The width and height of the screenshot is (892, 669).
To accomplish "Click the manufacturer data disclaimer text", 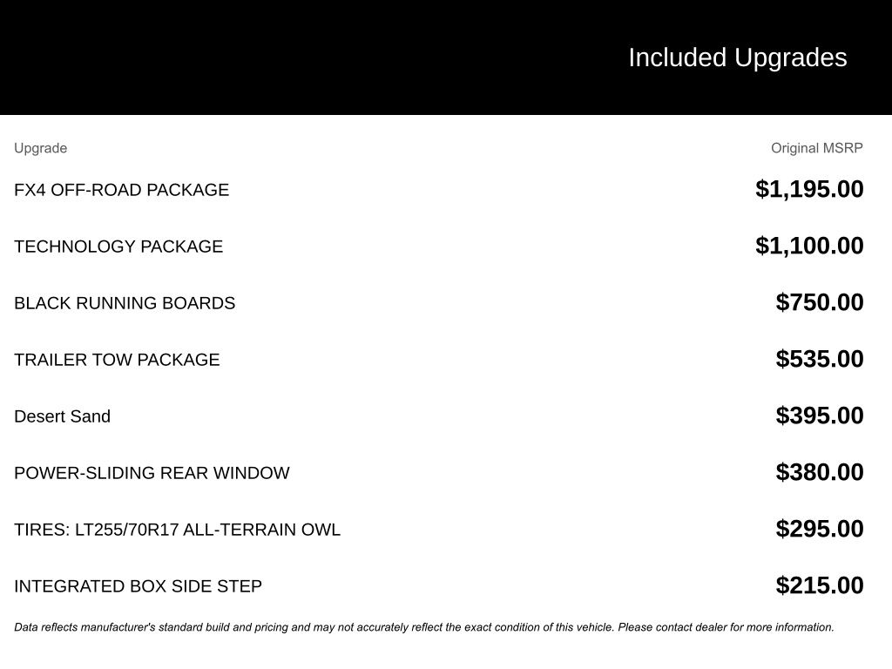I will point(423,627).
